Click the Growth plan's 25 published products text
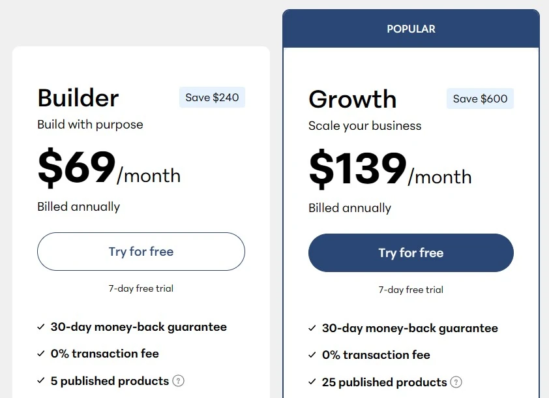This screenshot has width=549, height=398. click(x=385, y=382)
